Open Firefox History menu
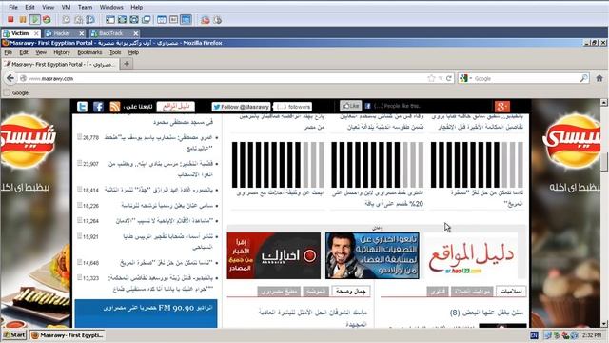The height and width of the screenshot is (343, 609). point(62,52)
